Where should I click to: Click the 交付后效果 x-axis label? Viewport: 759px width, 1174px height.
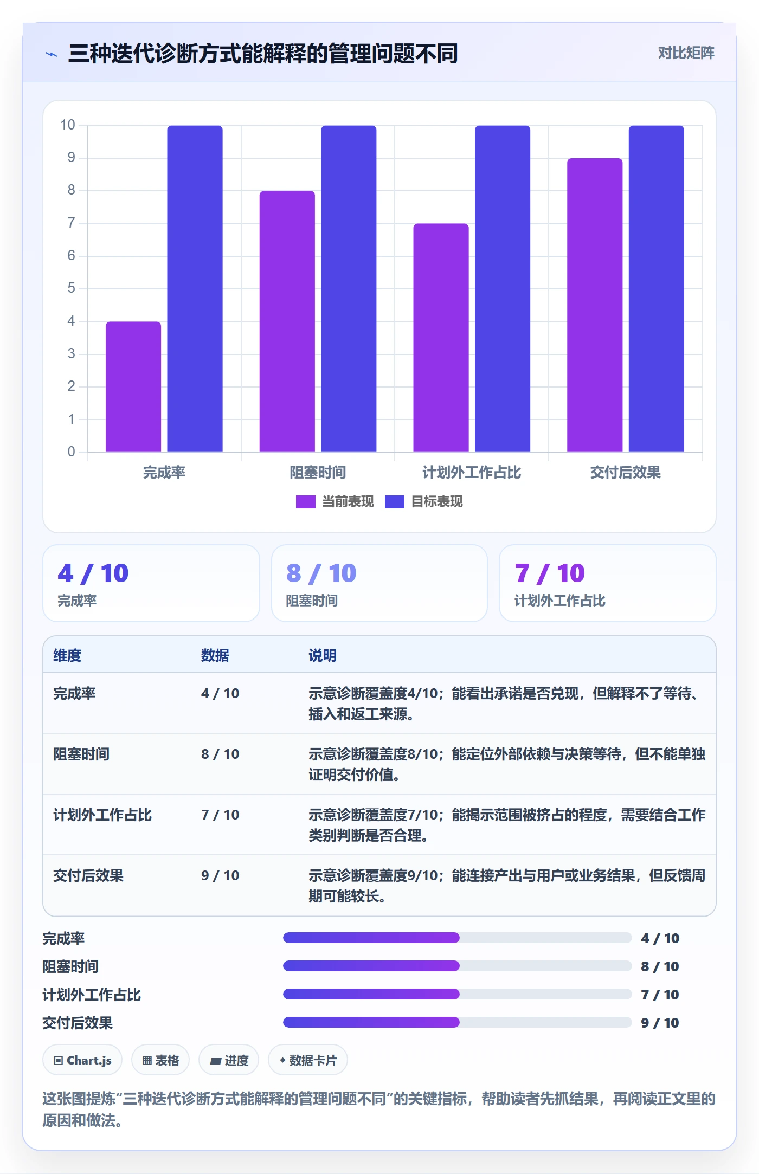click(626, 473)
